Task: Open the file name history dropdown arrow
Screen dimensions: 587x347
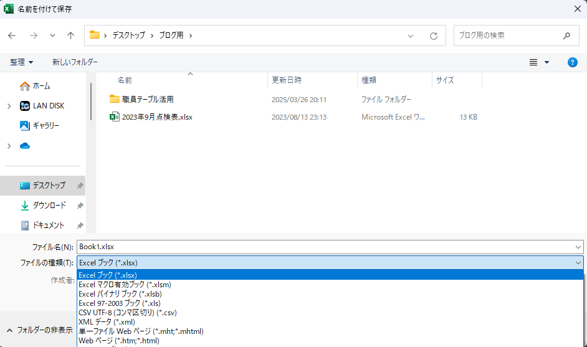Action: [x=578, y=247]
